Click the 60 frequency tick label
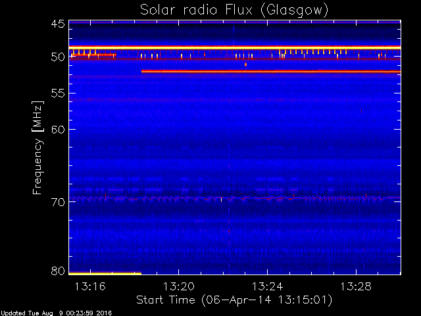This screenshot has height=316, width=421. (58, 129)
